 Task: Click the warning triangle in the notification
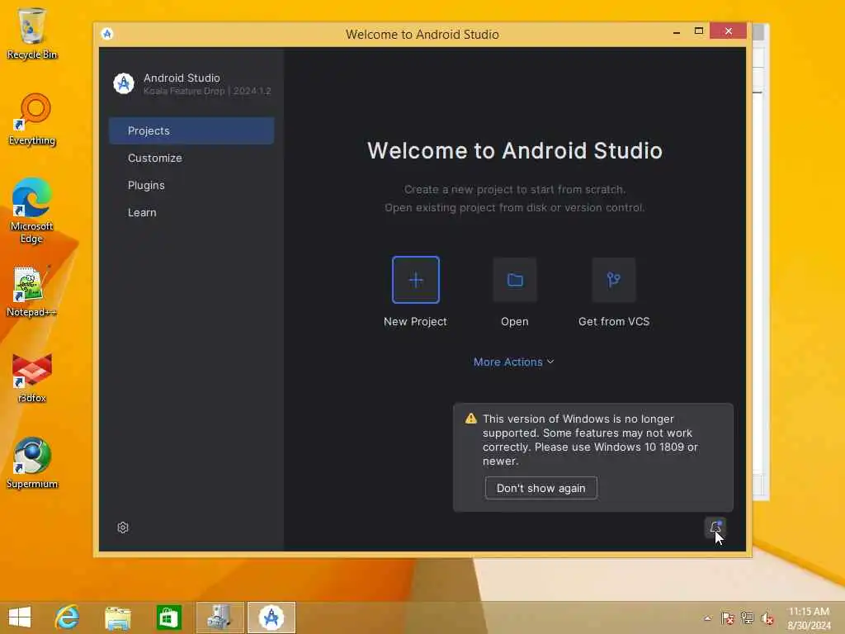pyautogui.click(x=471, y=419)
